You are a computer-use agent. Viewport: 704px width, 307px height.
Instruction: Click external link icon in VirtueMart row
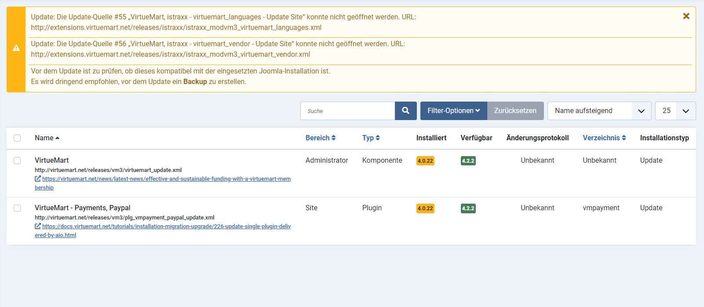[x=38, y=179]
